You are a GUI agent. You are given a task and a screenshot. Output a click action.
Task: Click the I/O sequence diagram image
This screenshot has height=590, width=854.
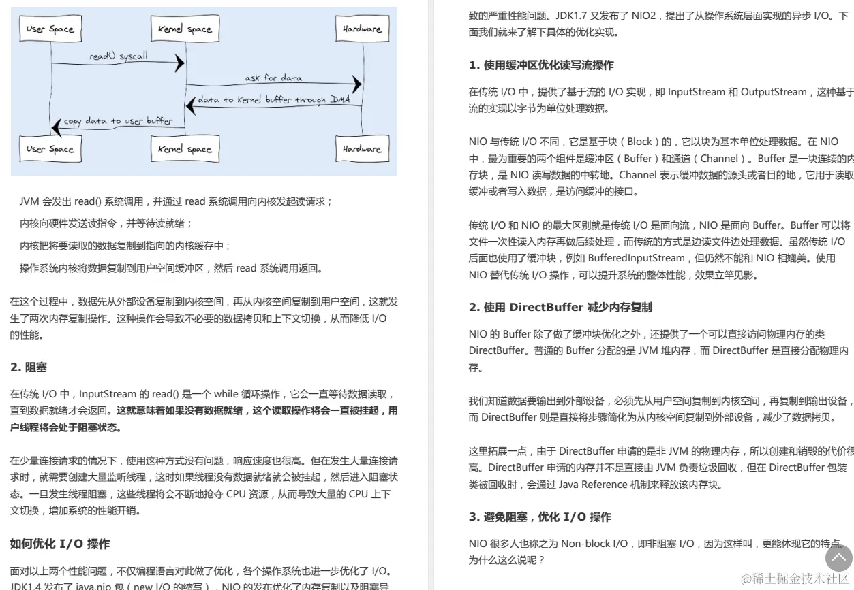coord(204,88)
